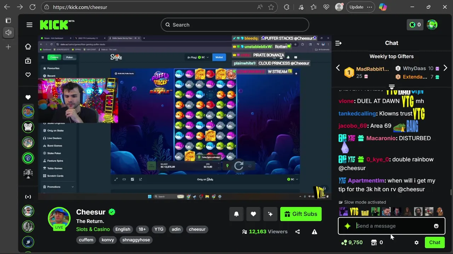
Task: Share the Cheesur stream
Action: 297,232
